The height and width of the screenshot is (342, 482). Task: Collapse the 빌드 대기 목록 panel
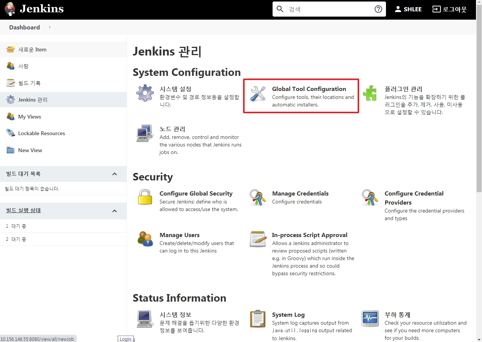115,174
